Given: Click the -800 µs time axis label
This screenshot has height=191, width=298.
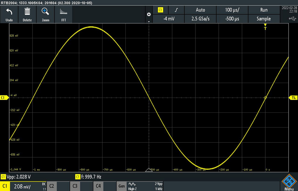Looking at the screenshot, I should coord(84,170).
